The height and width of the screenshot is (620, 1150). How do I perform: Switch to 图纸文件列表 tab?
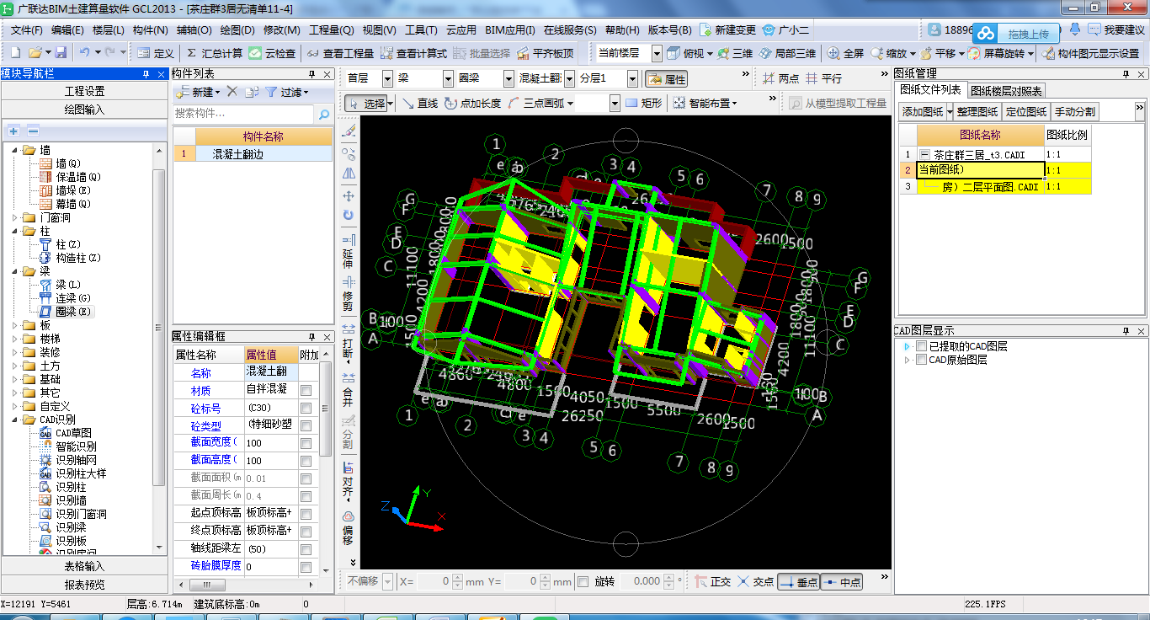point(930,90)
